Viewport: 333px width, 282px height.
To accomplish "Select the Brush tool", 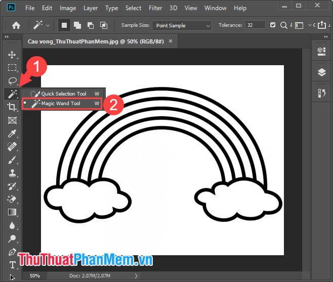I will pos(12,160).
